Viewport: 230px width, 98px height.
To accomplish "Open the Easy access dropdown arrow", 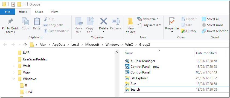I will pos(160,25).
